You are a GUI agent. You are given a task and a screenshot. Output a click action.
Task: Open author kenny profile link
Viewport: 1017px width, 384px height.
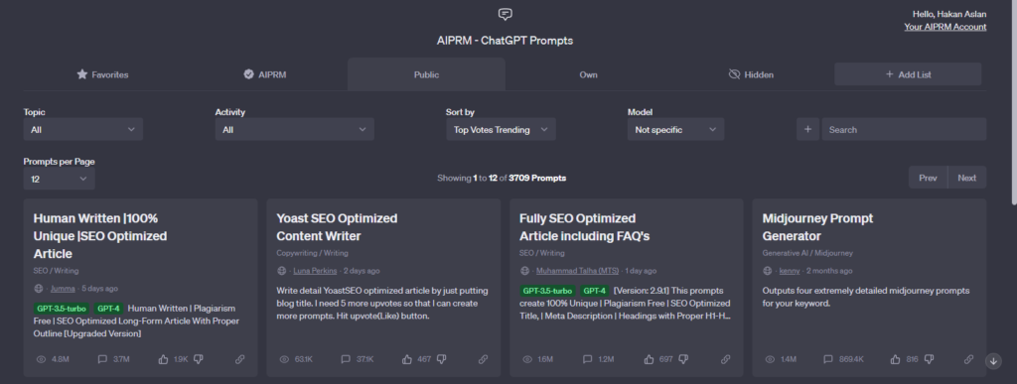[x=790, y=271]
